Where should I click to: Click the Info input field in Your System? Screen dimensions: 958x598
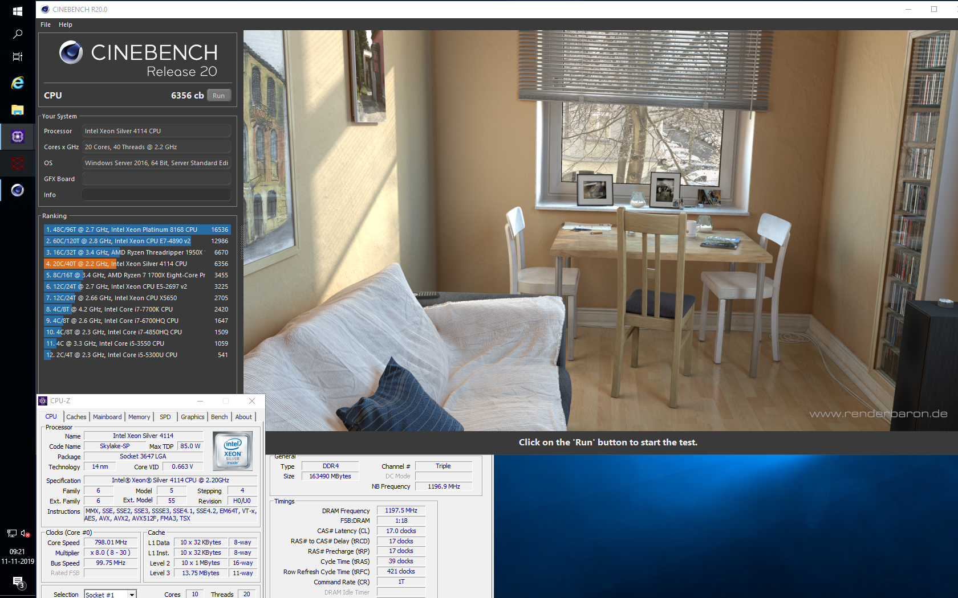(156, 195)
